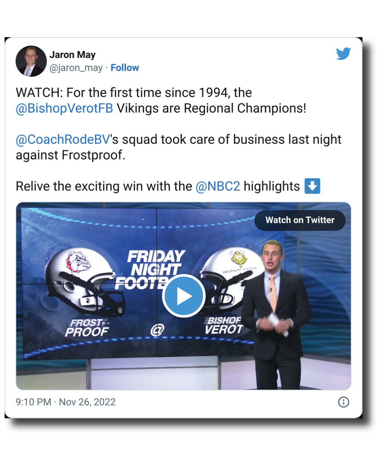The image size is (382, 470).
Task: Open the Watch on Twitter button
Action: [x=300, y=220]
